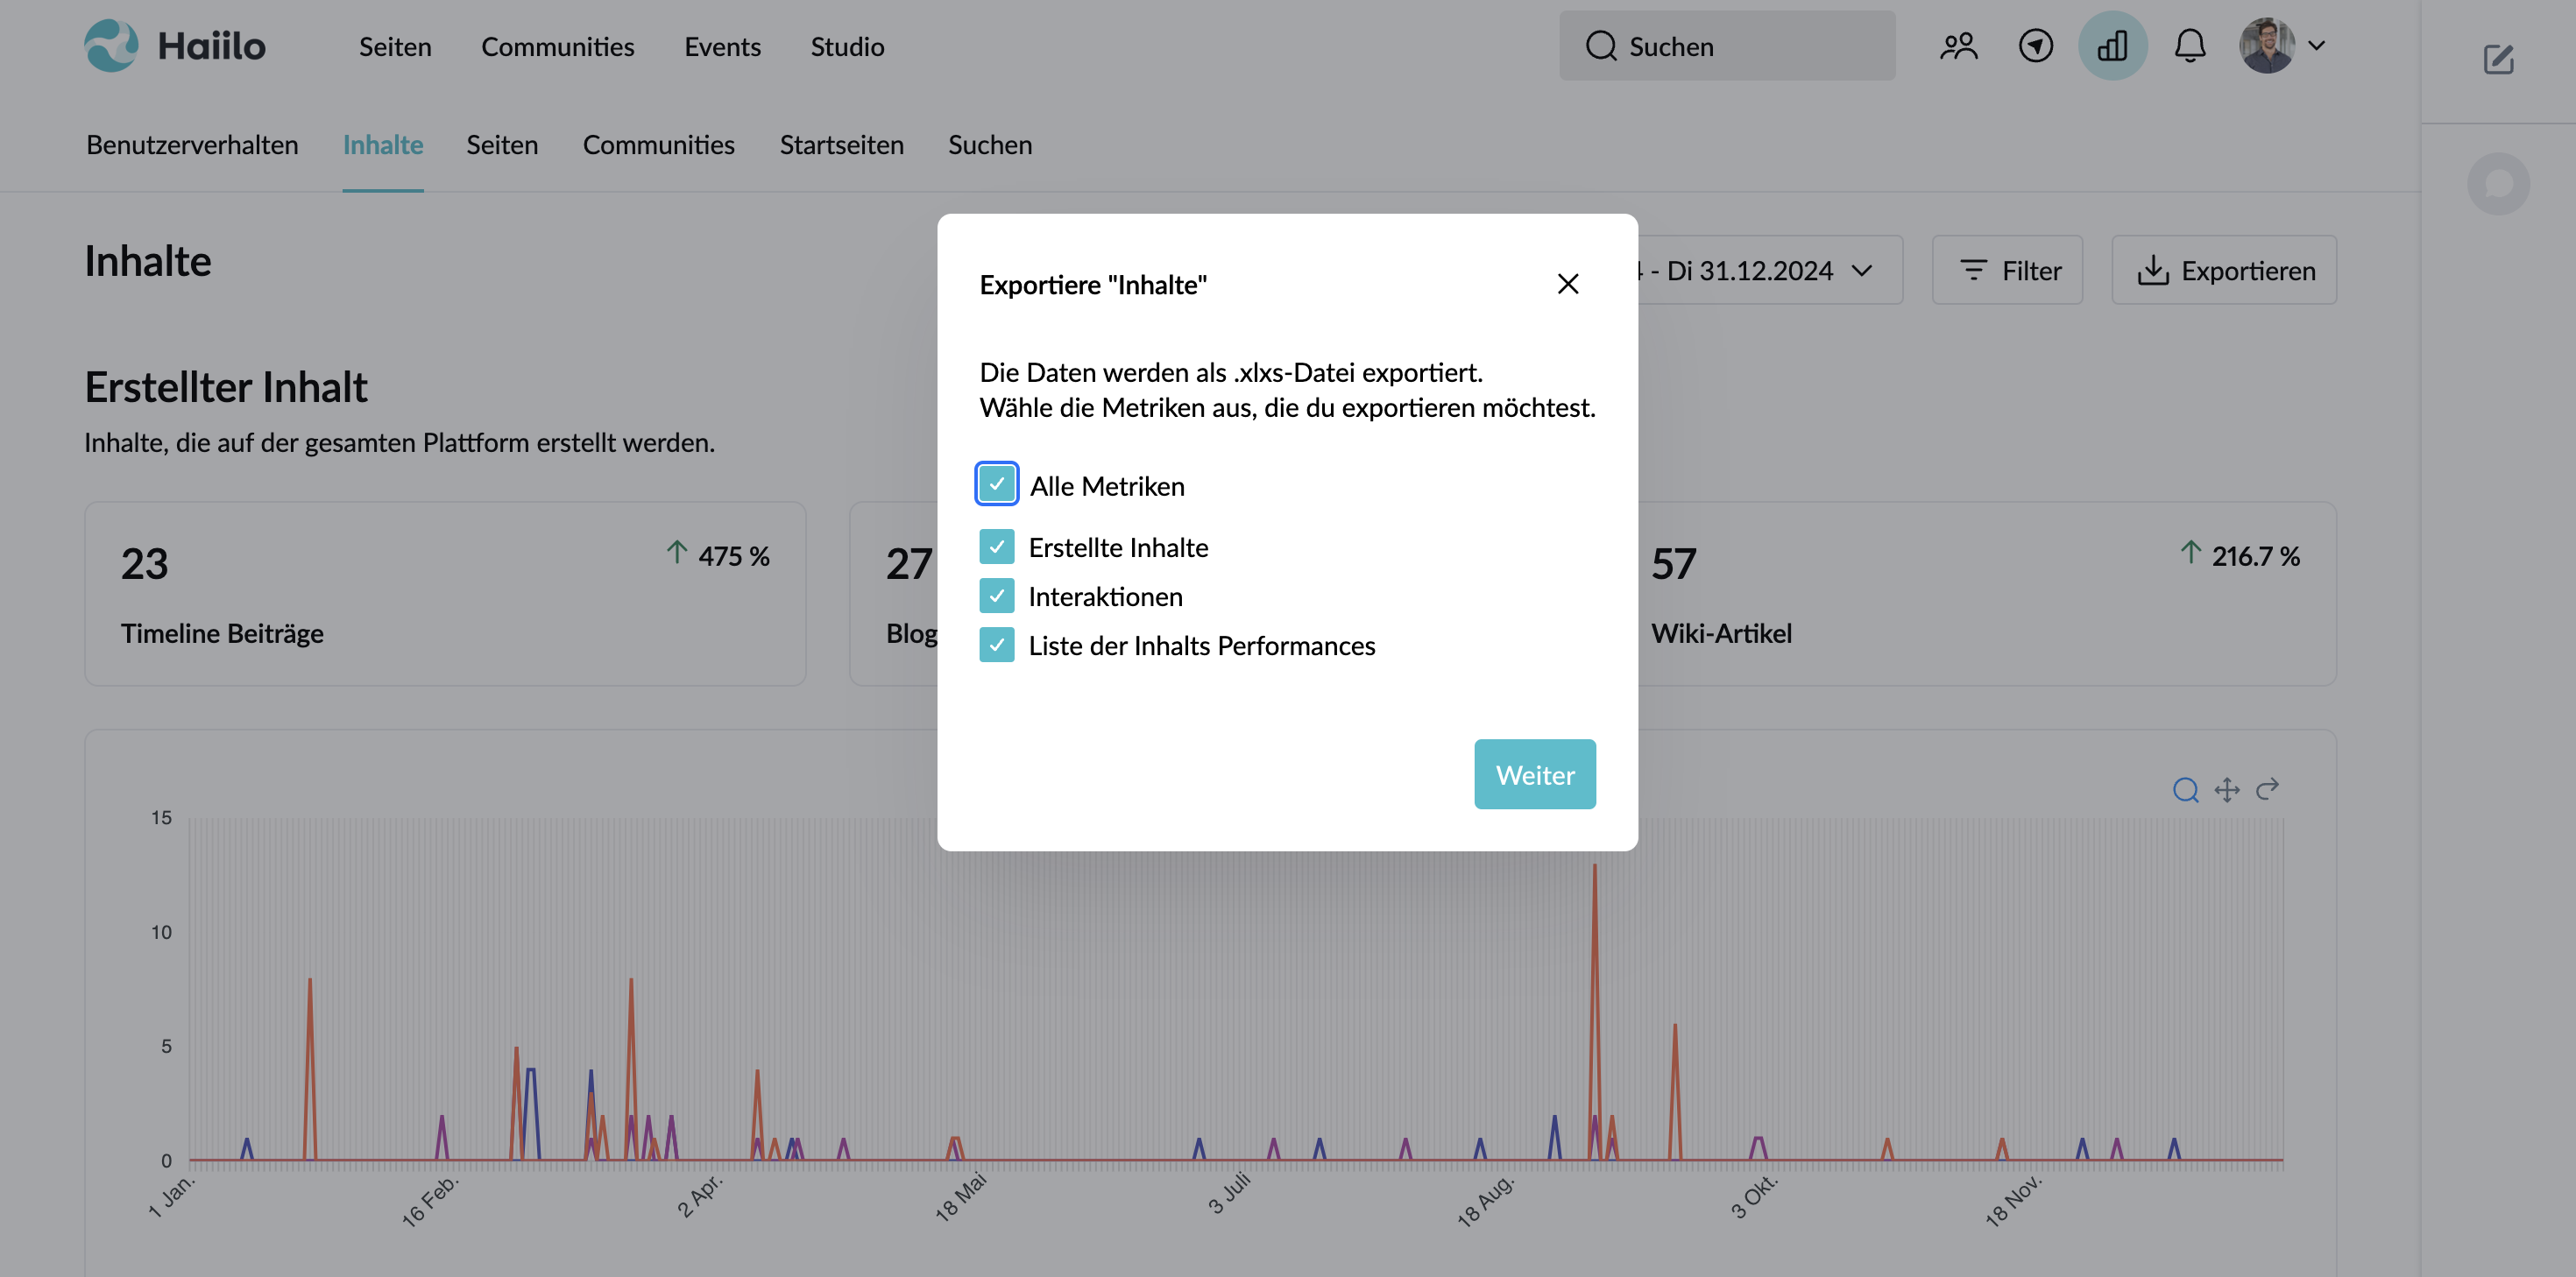Open the Seiten top menu
Screen dimensions: 2576x1277
click(x=395, y=46)
